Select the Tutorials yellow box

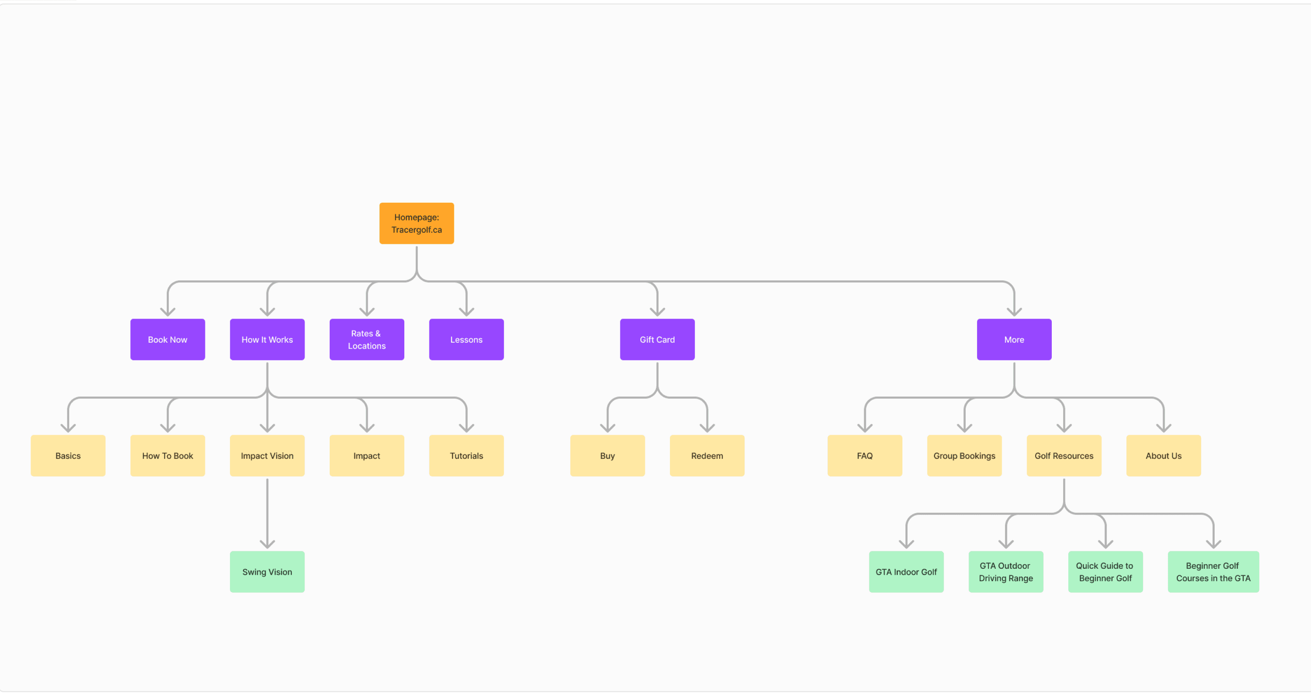[466, 456]
